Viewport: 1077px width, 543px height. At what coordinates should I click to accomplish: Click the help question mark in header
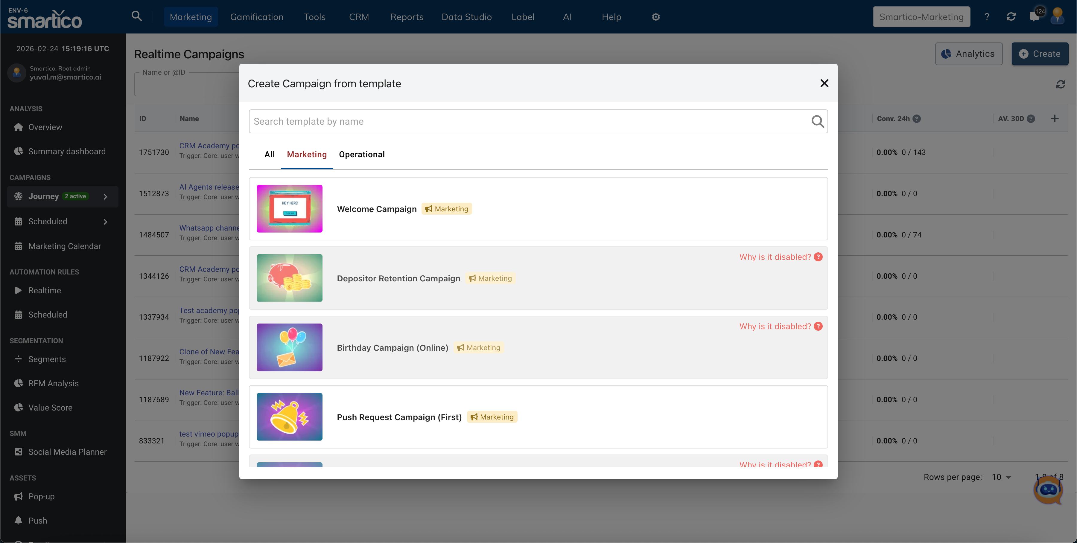[987, 17]
